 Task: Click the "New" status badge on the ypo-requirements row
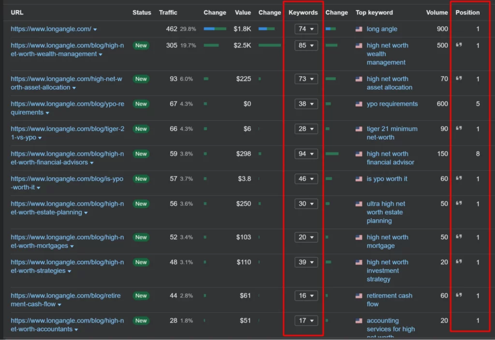(x=141, y=104)
